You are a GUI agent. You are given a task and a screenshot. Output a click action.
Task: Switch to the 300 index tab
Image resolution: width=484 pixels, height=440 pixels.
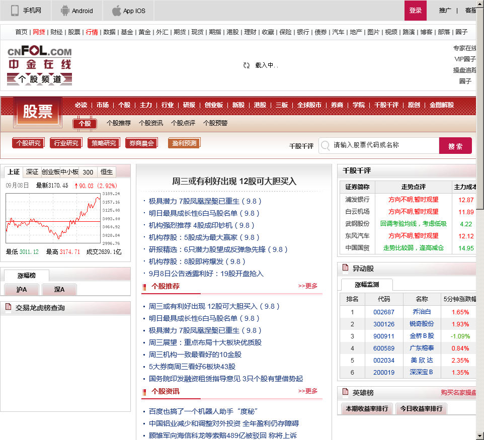88,172
